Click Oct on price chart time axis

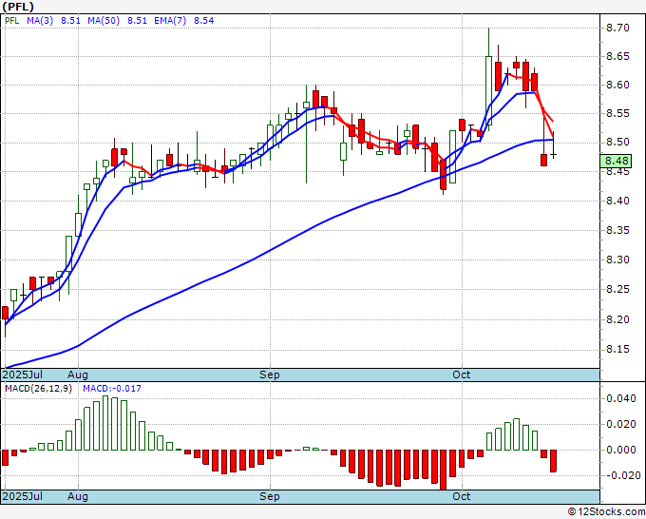coord(462,375)
